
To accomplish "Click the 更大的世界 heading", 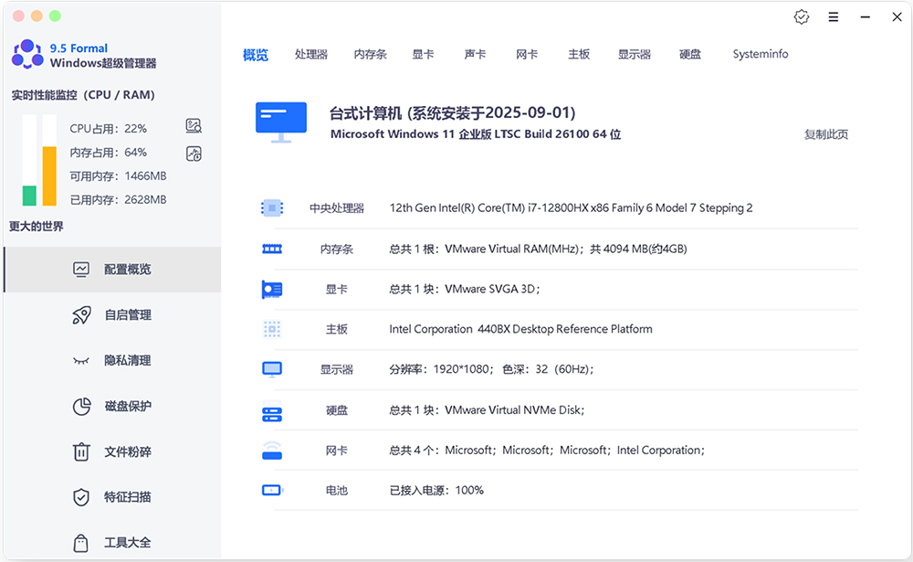I will [37, 227].
